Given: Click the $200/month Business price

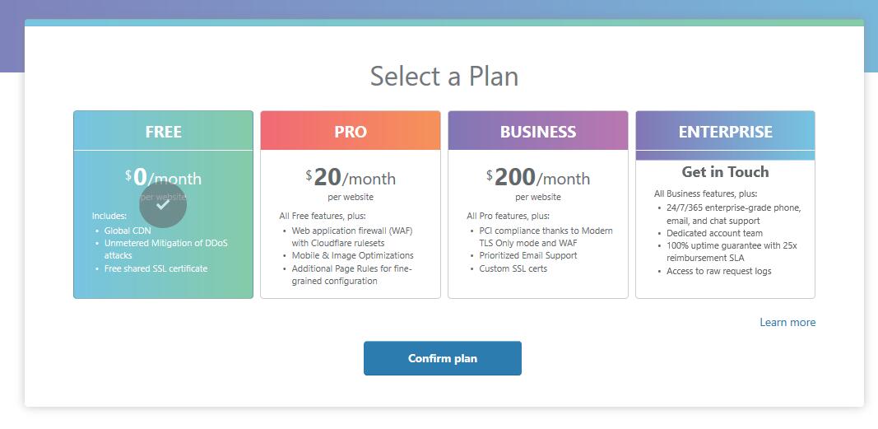Looking at the screenshot, I should [x=538, y=178].
